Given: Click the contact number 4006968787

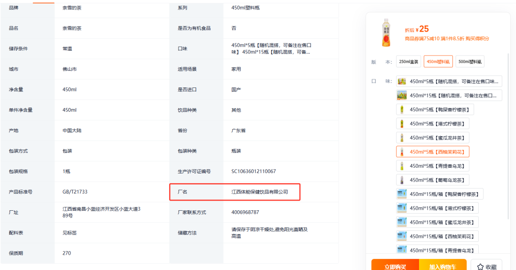Looking at the screenshot, I should (245, 212).
